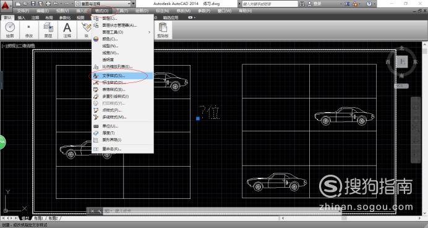Image resolution: width=428 pixels, height=228 pixels.
Task: Expand the 图层工具(O) submenu arrow
Action: tap(149, 32)
